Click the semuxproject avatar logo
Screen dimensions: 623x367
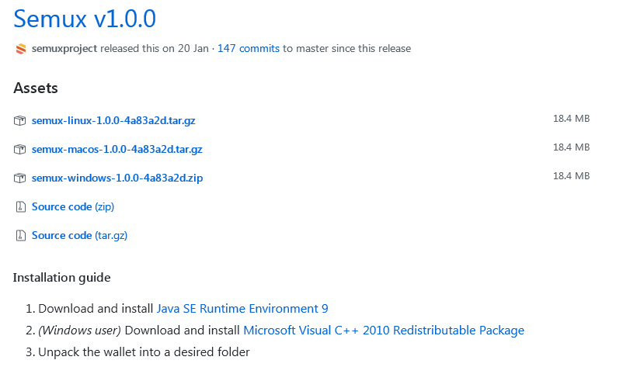coord(21,49)
